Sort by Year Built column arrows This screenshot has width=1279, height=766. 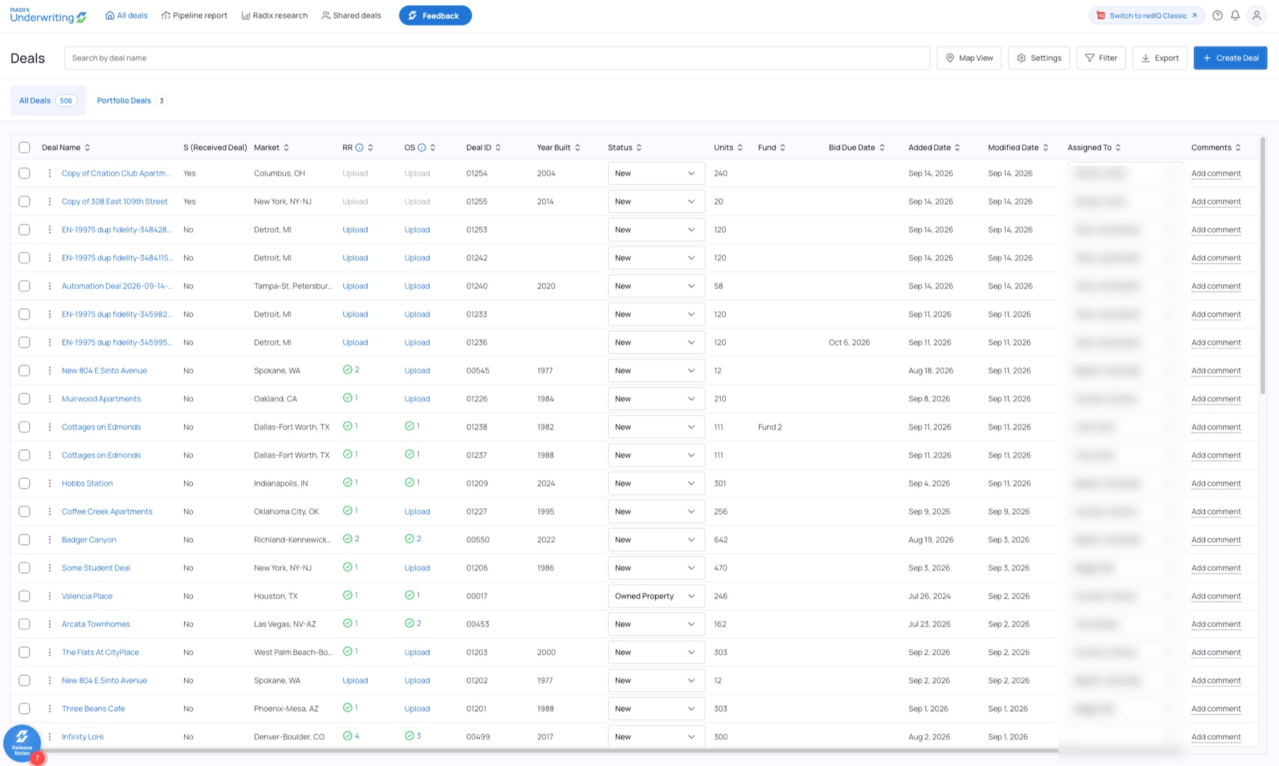577,148
